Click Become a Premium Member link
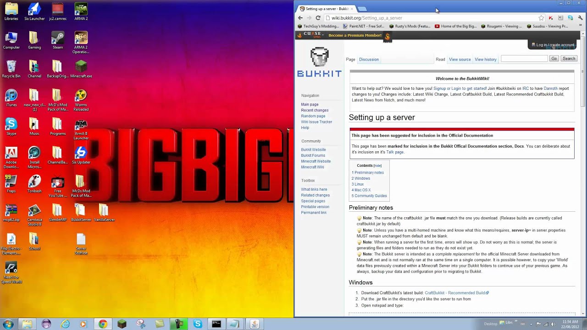Screen dimensions: 587x330 (355, 35)
